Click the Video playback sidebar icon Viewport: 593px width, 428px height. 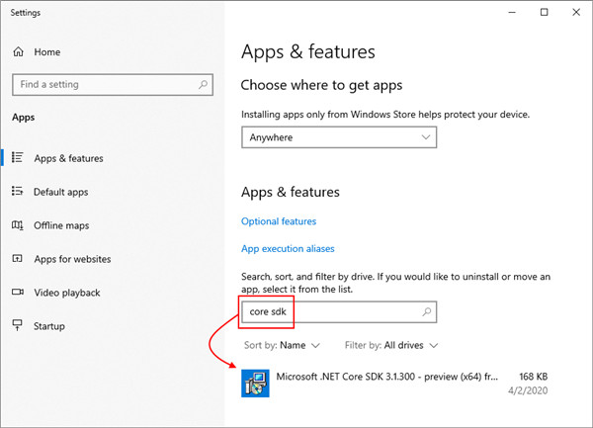(18, 293)
